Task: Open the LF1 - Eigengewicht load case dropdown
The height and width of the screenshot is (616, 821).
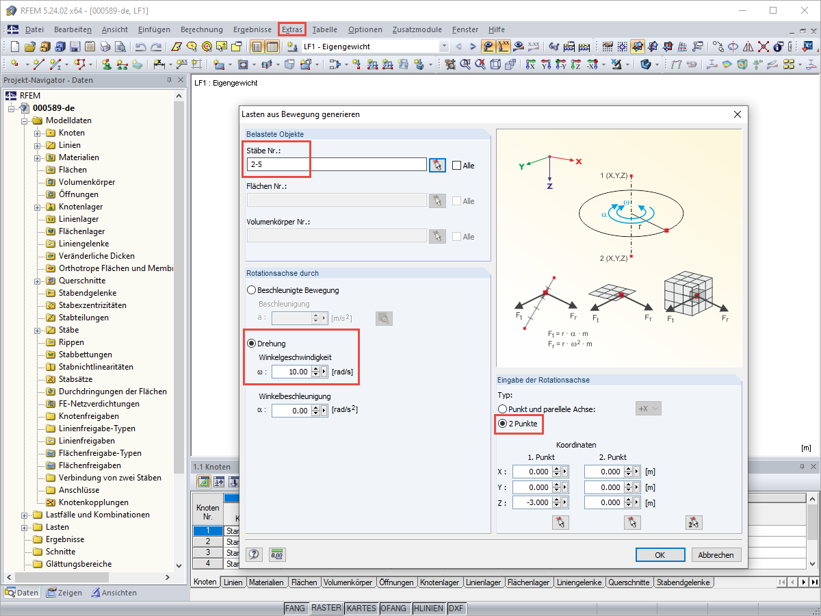Action: tap(444, 47)
